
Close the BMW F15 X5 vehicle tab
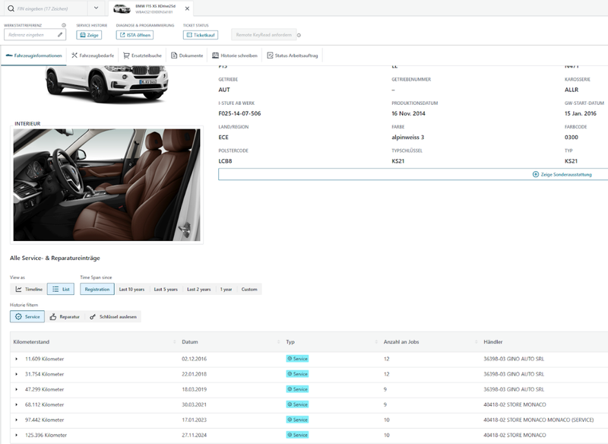(187, 8)
